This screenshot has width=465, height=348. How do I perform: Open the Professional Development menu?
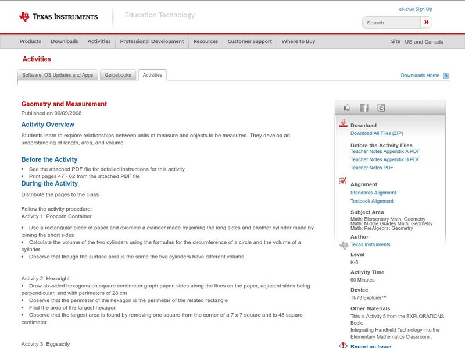click(152, 41)
